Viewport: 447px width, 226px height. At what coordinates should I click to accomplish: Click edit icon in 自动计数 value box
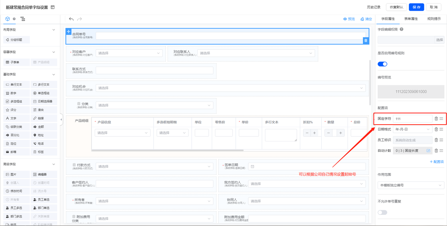click(x=428, y=151)
